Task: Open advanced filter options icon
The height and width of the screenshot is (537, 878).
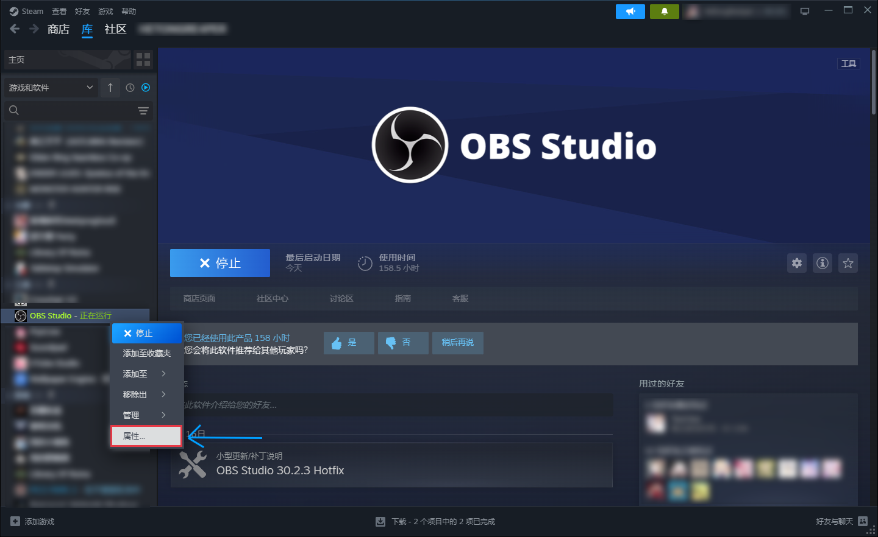Action: [143, 111]
